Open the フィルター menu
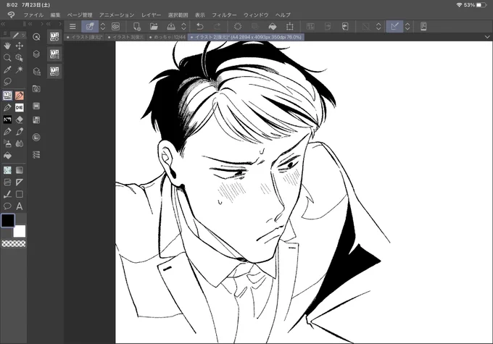 [224, 14]
